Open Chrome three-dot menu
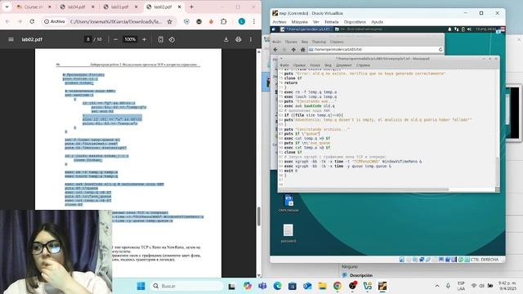523x294 pixels. click(254, 21)
